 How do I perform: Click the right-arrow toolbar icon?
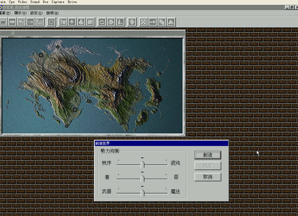152,22
